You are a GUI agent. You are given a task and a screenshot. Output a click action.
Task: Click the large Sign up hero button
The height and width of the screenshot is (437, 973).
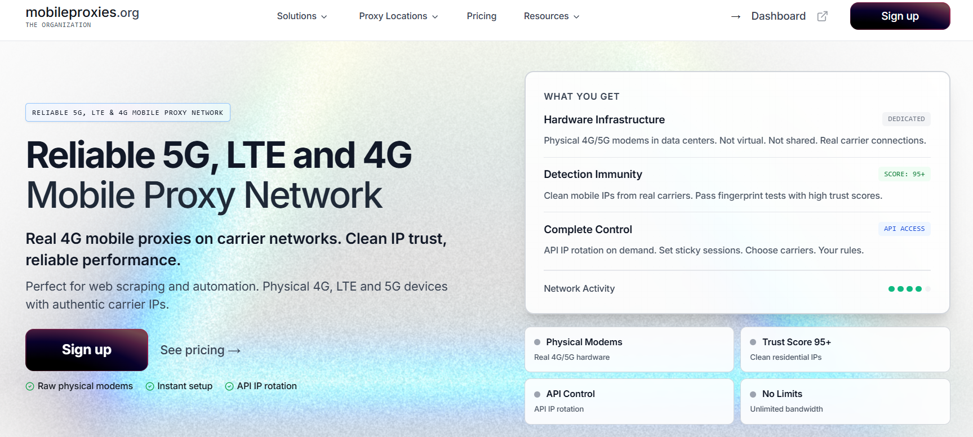pyautogui.click(x=87, y=350)
